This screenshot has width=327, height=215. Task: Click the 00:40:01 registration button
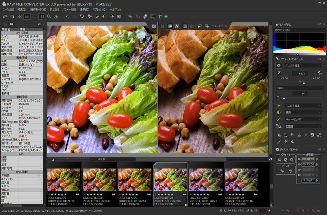[308, 159]
